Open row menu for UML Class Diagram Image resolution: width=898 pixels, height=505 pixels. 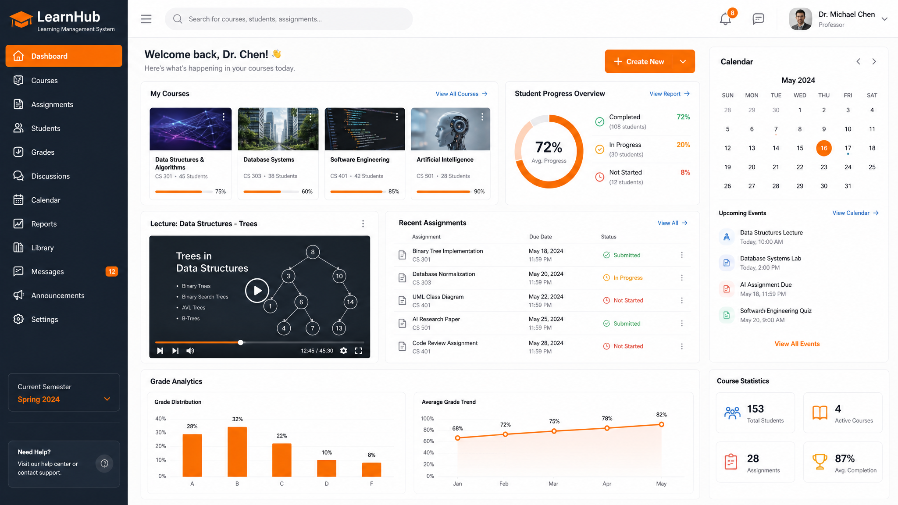point(682,300)
